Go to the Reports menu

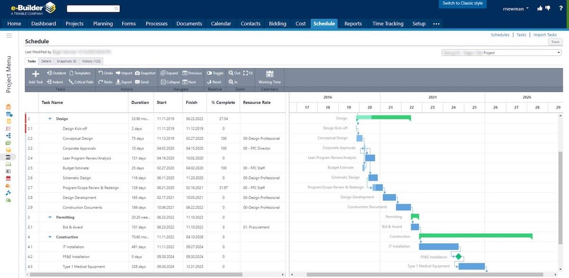pos(353,24)
